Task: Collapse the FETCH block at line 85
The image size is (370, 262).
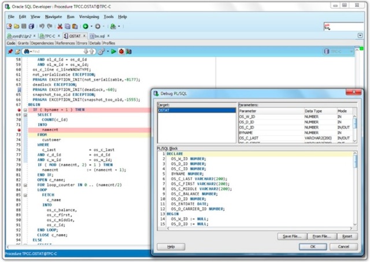Action: click(x=25, y=195)
